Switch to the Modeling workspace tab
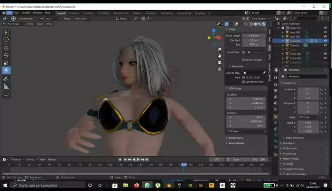Viewport: 332px width, 191px height. click(x=74, y=13)
